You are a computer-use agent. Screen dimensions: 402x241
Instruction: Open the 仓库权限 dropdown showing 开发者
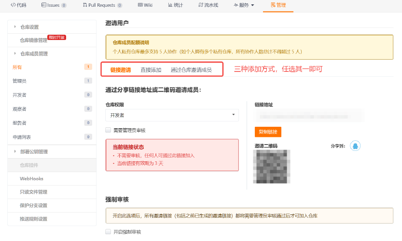point(172,115)
